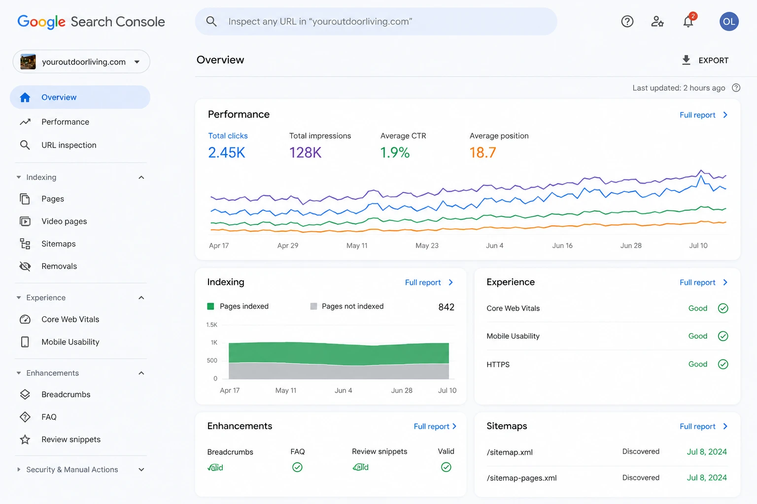Open the OL account avatar
The image size is (757, 504).
point(729,21)
